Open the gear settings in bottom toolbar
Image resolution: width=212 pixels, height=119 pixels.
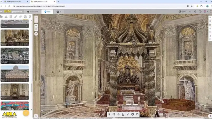133,114
